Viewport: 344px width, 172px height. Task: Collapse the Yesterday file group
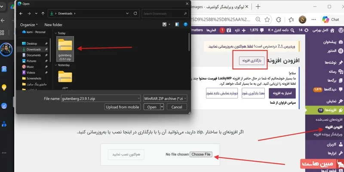56,65
